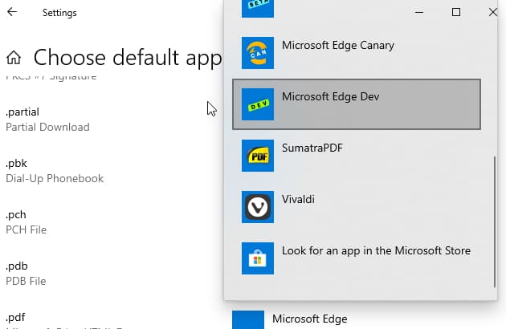
Task: Select the Vivaldi entry by name
Action: click(299, 199)
